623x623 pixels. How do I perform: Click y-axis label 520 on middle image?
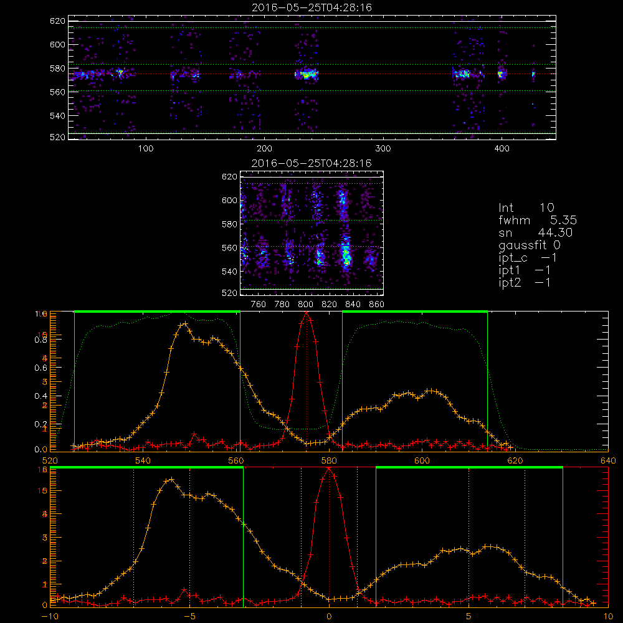tap(229, 293)
